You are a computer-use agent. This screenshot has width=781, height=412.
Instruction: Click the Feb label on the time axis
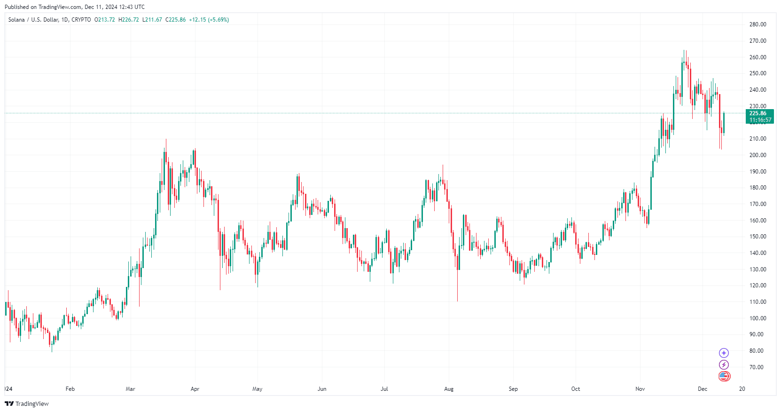(70, 389)
